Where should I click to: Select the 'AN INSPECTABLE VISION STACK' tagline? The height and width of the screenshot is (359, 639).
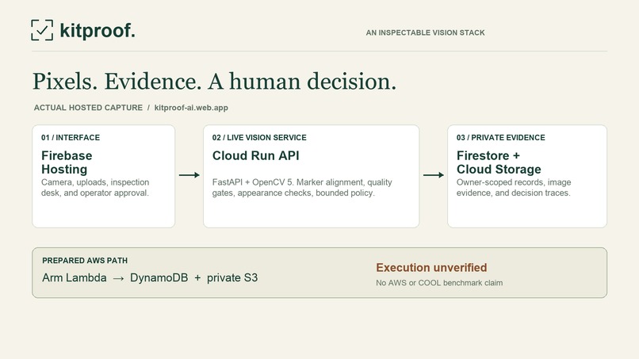point(425,32)
